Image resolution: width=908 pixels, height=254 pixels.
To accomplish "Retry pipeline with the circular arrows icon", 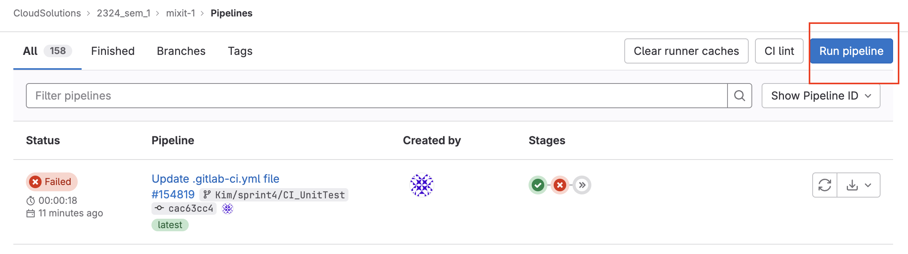I will pyautogui.click(x=824, y=185).
